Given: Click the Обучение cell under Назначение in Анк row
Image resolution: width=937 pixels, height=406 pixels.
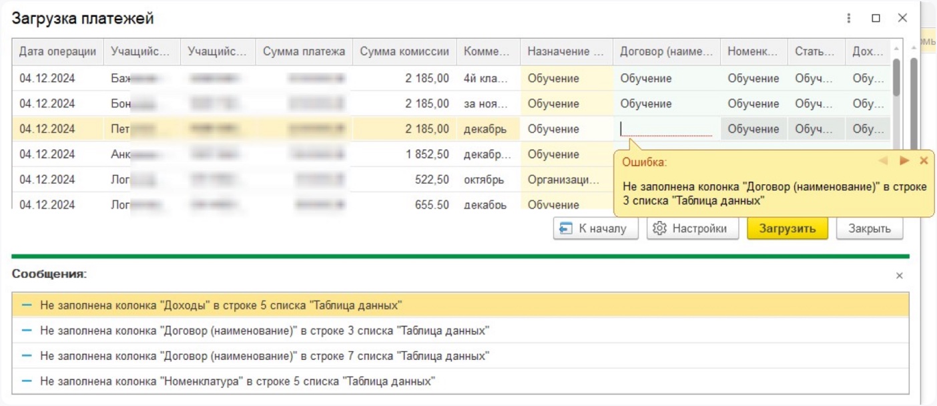Looking at the screenshot, I should point(567,154).
